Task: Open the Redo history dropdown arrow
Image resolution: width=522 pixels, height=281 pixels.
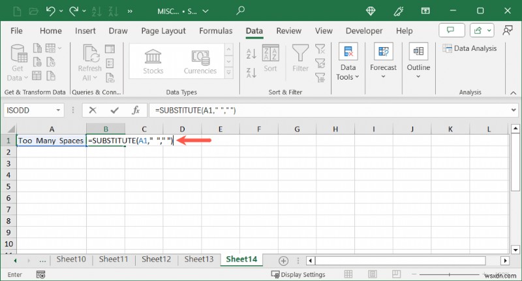Action: [84, 11]
